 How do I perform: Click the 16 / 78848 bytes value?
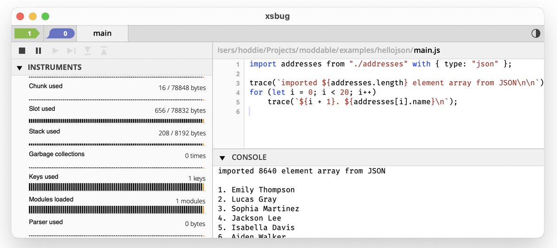[x=181, y=88]
